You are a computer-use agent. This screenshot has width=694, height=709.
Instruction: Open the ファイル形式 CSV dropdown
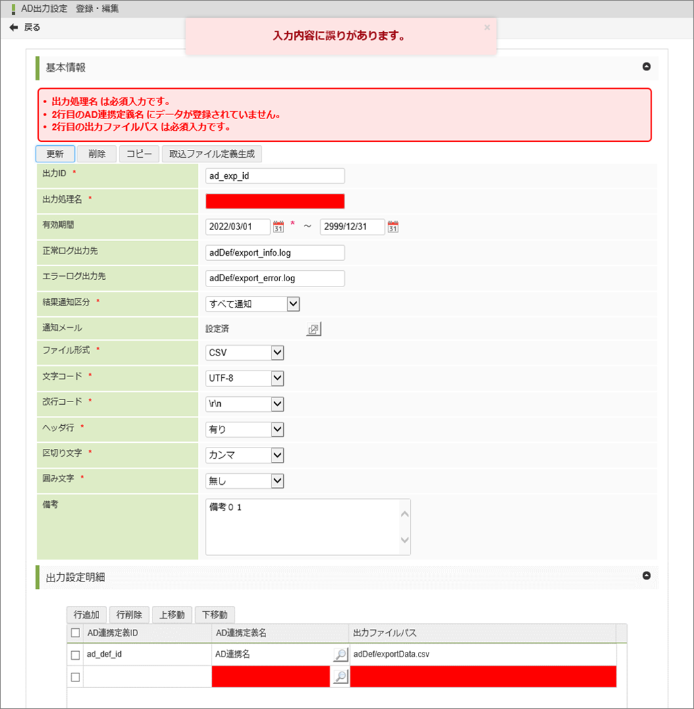pyautogui.click(x=277, y=353)
